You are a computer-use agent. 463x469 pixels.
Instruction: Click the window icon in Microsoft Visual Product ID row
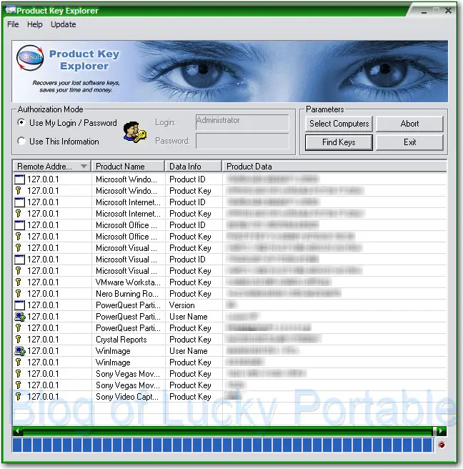(19, 260)
